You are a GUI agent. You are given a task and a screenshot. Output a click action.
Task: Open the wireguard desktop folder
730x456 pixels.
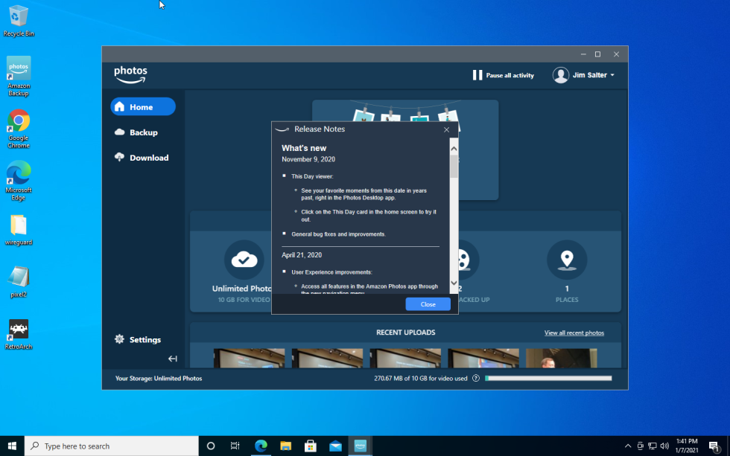click(19, 230)
